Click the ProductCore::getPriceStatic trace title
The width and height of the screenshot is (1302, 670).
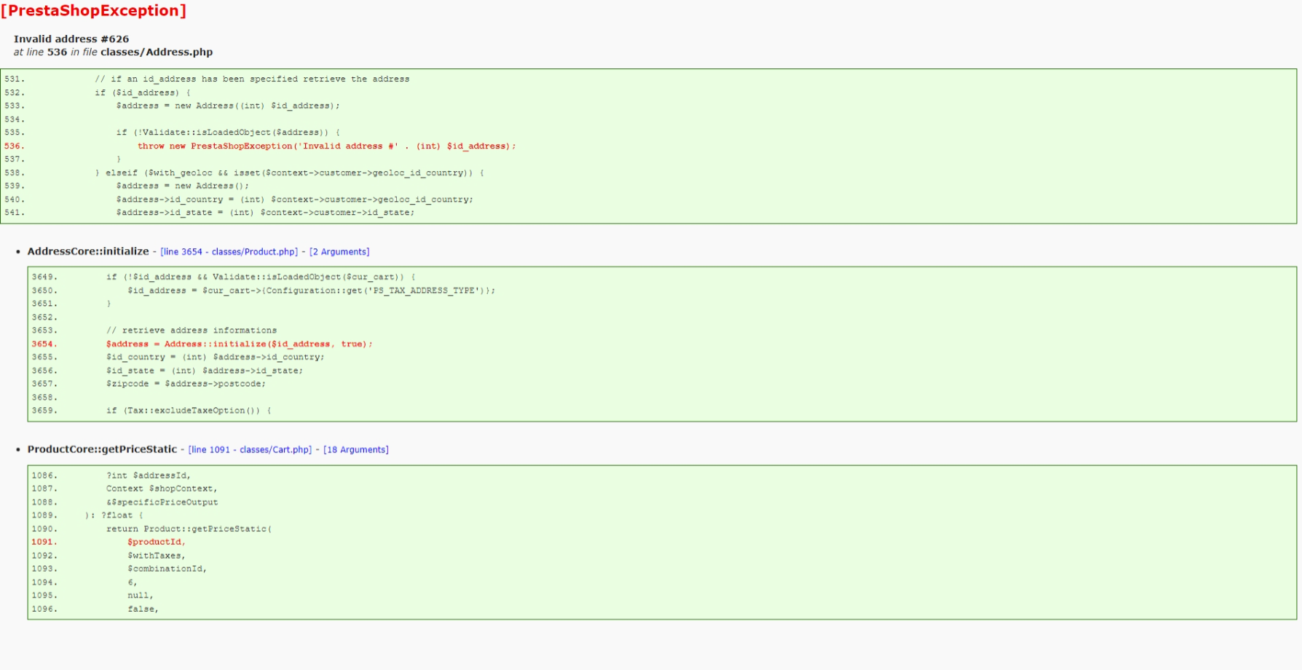click(102, 449)
